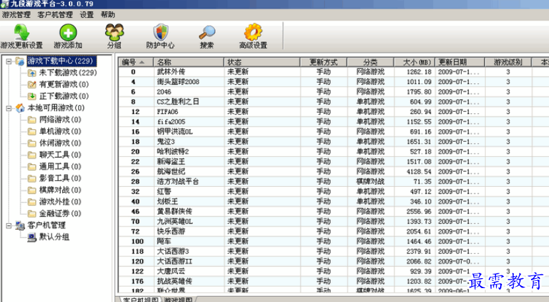Select the 鬼泣3 game row
The image size is (549, 302).
coord(333,142)
